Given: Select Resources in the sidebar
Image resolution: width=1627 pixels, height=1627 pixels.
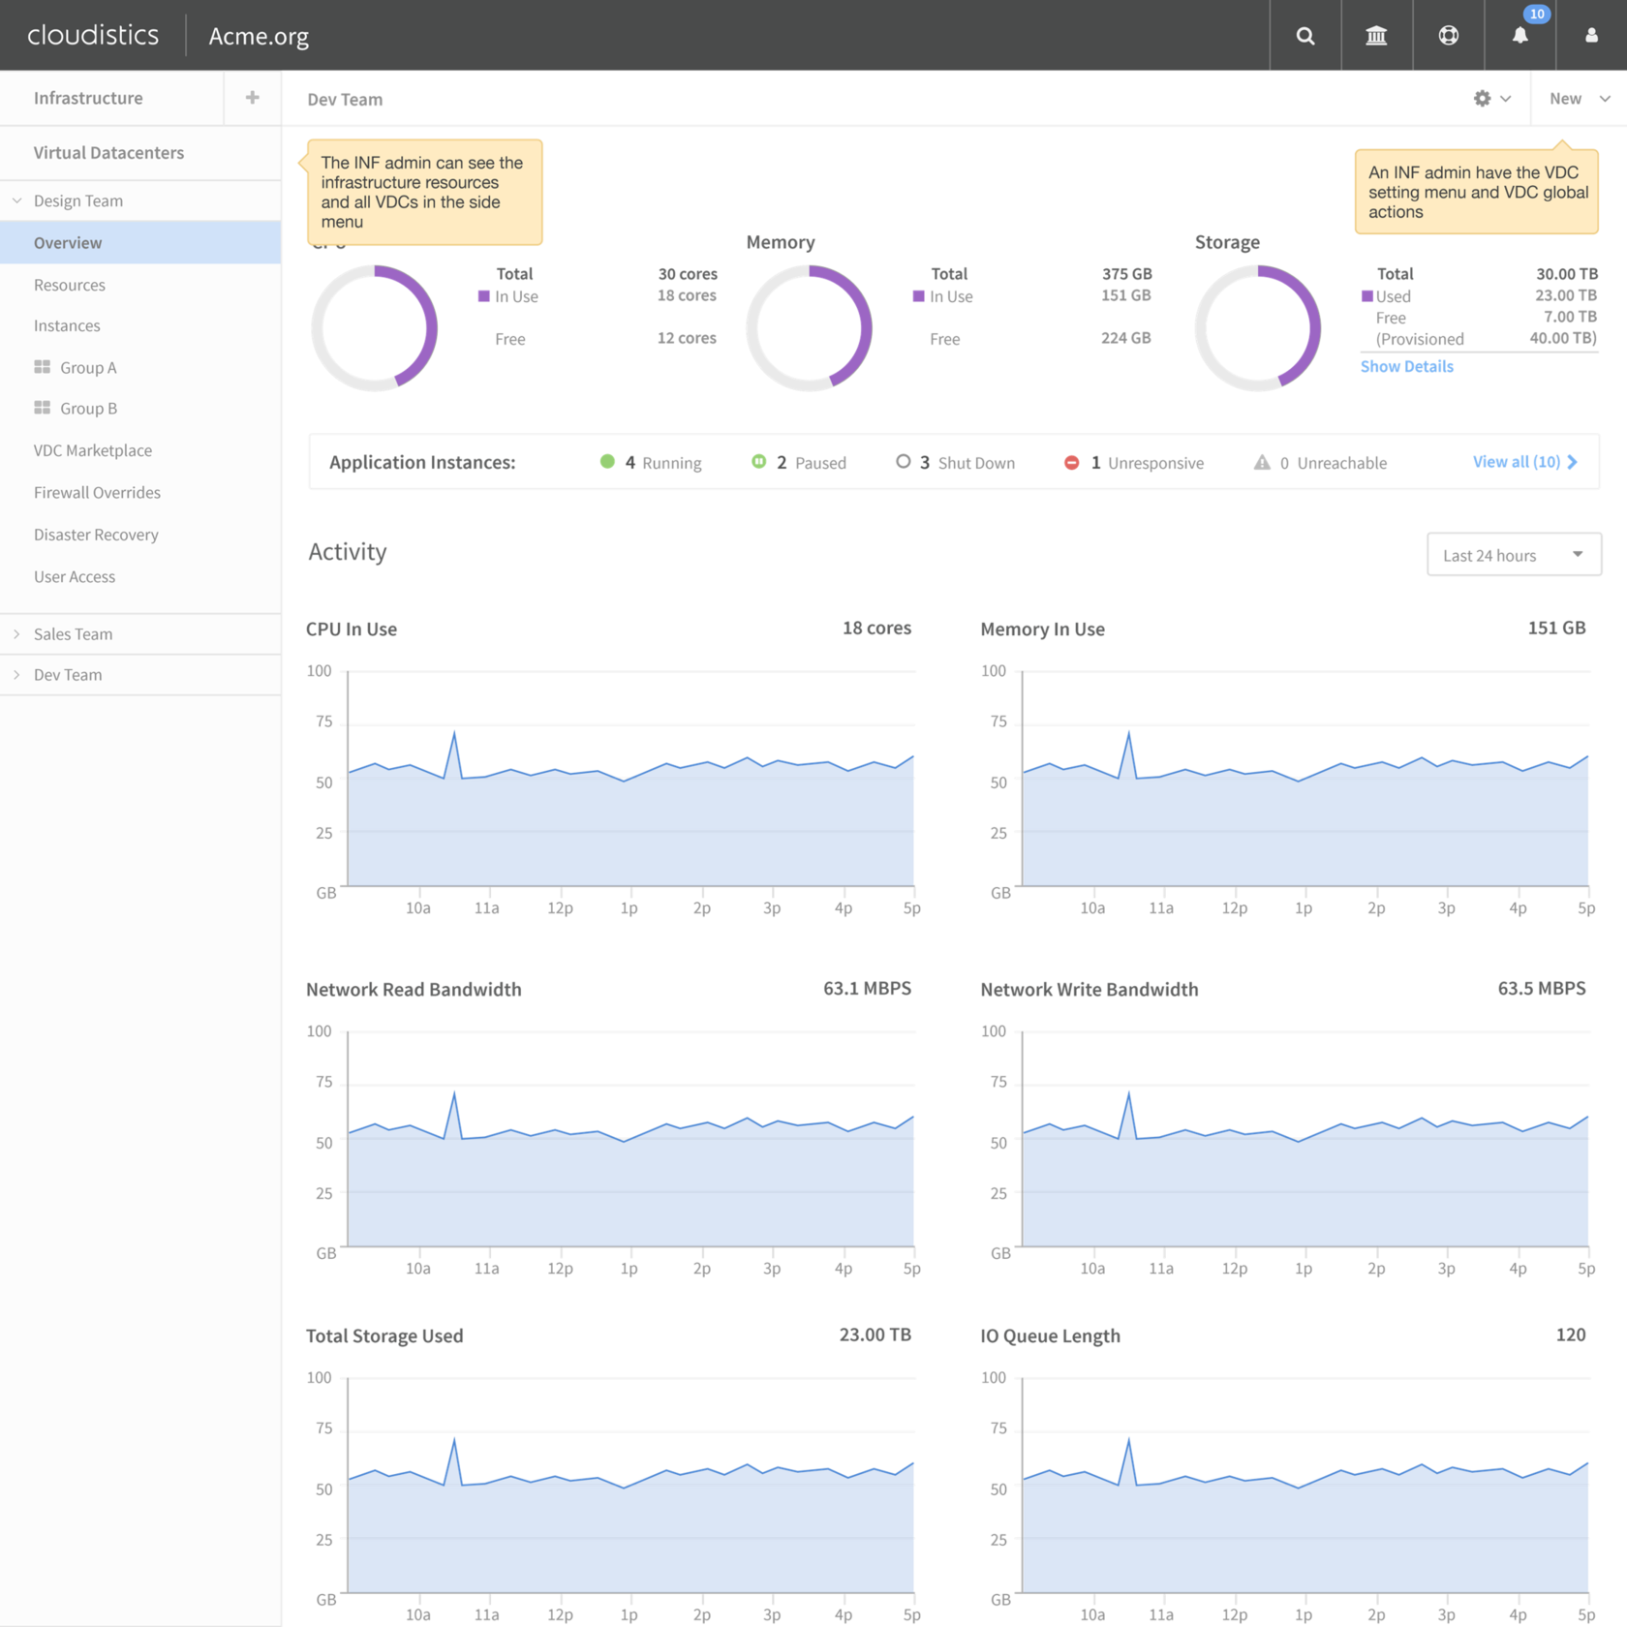Looking at the screenshot, I should 70,285.
